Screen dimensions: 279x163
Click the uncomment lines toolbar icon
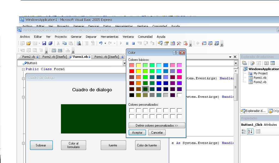93,43
